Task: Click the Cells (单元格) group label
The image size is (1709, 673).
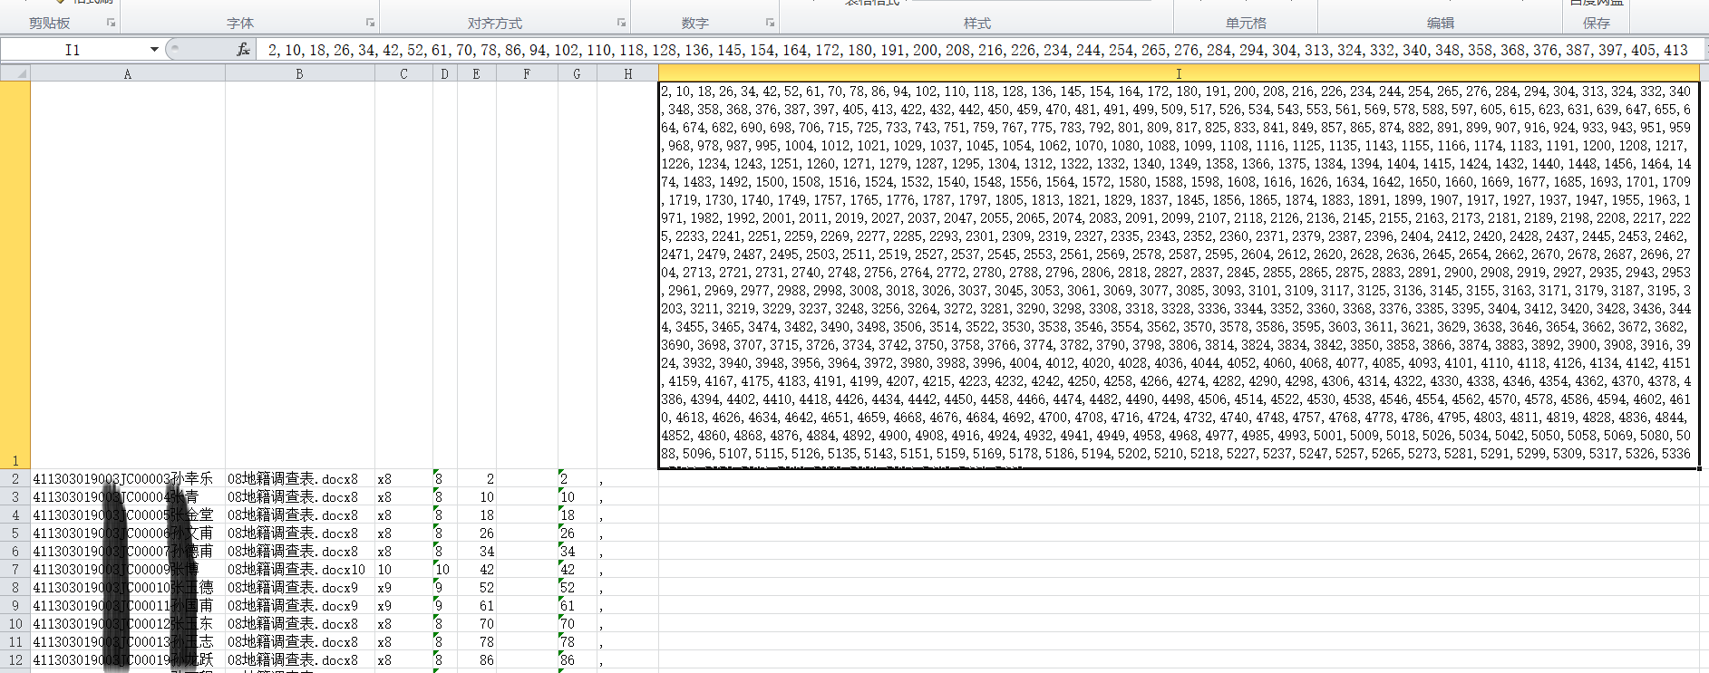Action: coord(1246,23)
